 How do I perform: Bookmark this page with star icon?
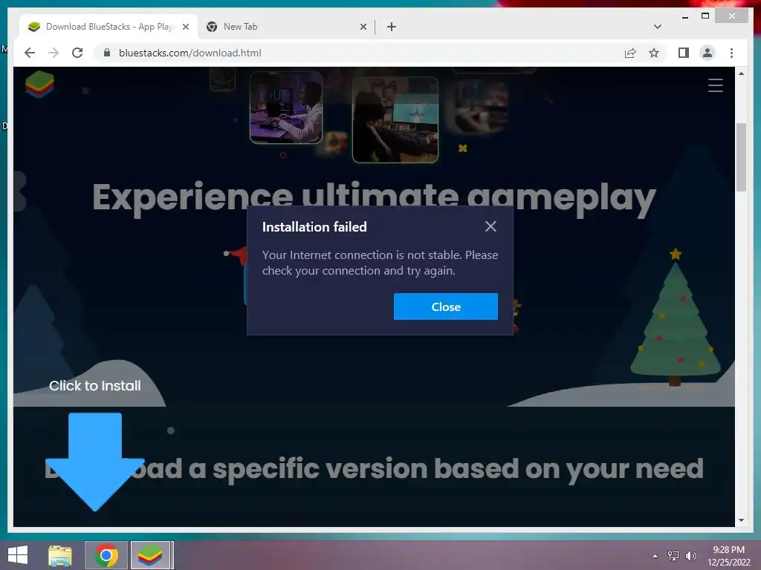click(x=654, y=53)
